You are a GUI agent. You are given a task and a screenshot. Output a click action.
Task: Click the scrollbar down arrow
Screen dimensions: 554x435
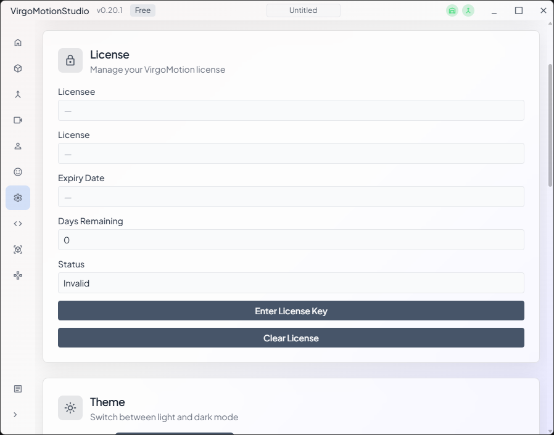[x=550, y=431]
